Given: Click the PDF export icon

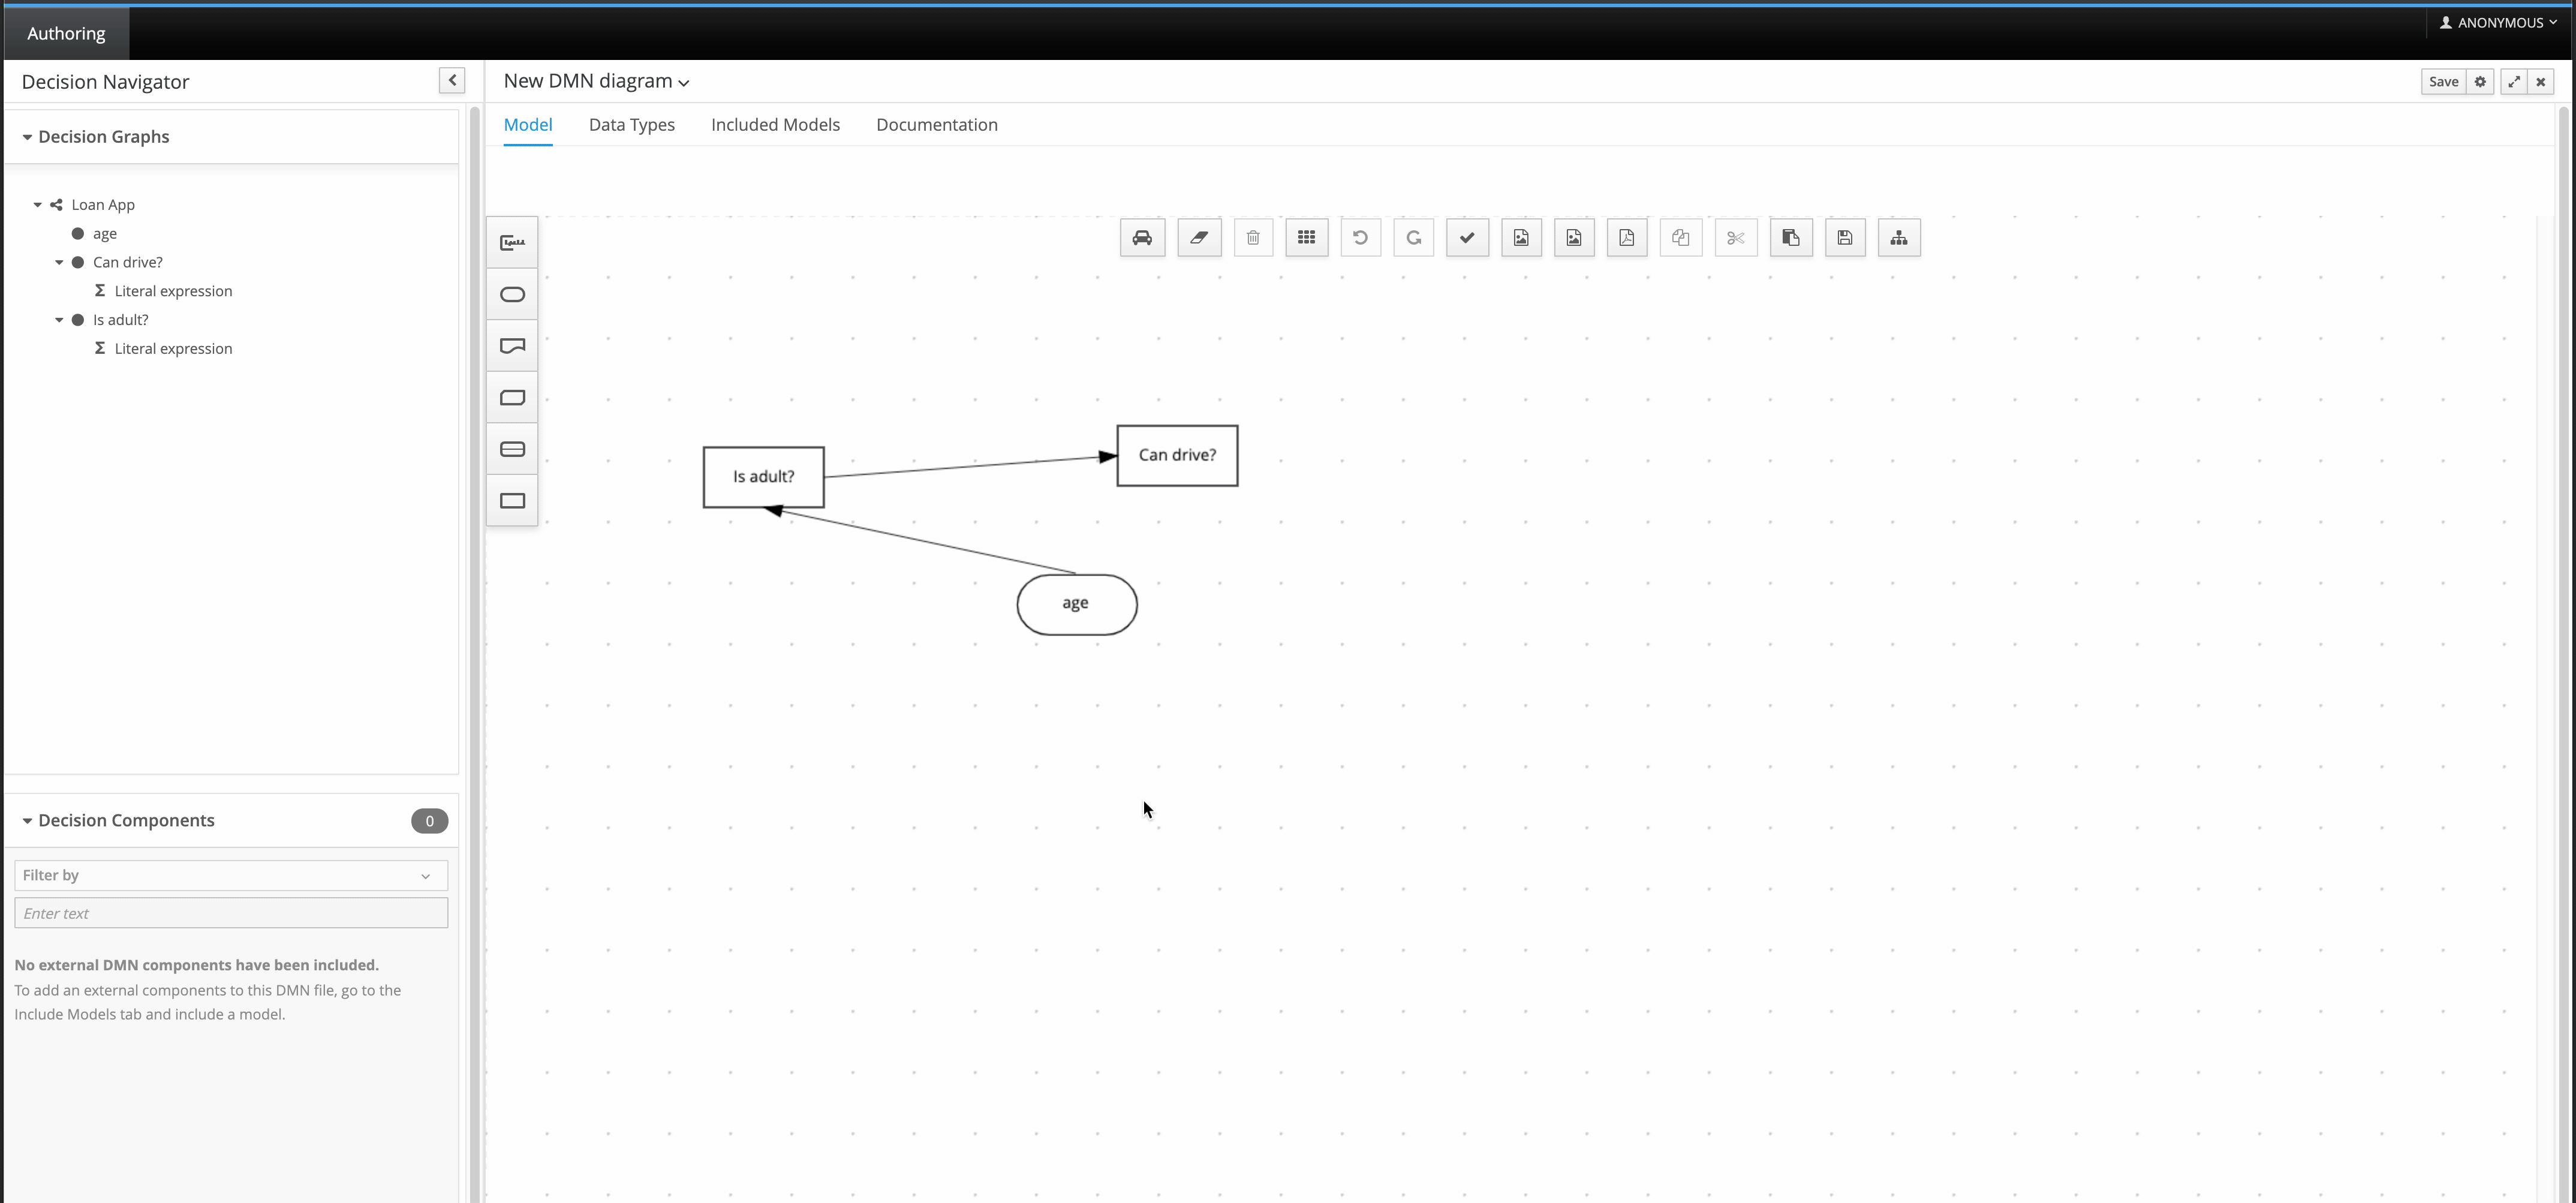Looking at the screenshot, I should (1627, 238).
